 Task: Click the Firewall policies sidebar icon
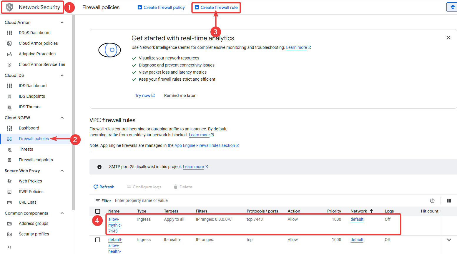click(x=9, y=139)
